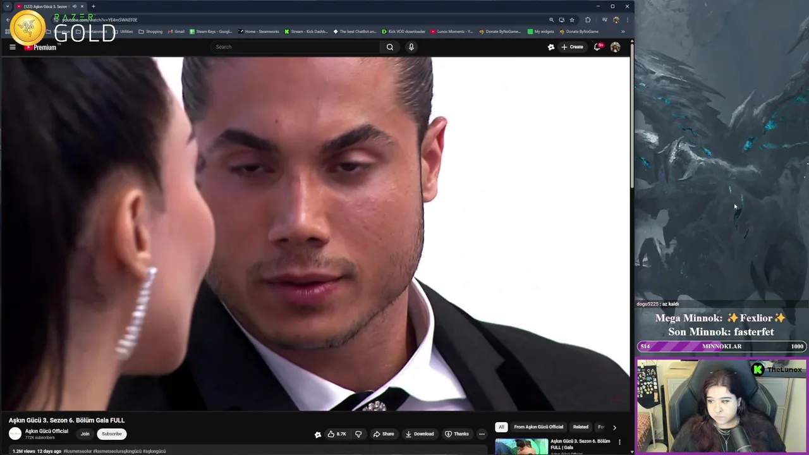Open a new Chrome tab
This screenshot has height=455, width=809.
(94, 6)
